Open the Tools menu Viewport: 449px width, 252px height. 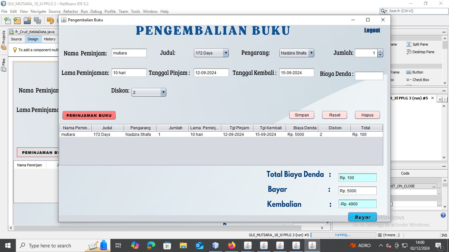135,11
